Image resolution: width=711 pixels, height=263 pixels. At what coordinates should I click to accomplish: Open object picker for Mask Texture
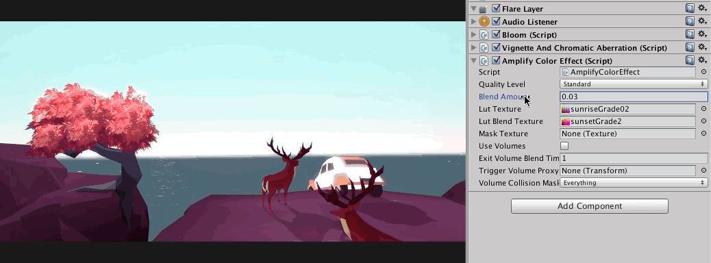703,134
